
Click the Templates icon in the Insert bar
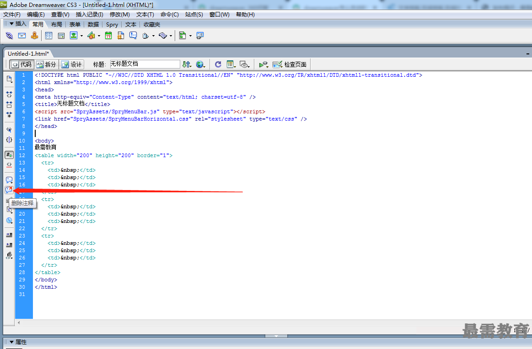tap(183, 36)
